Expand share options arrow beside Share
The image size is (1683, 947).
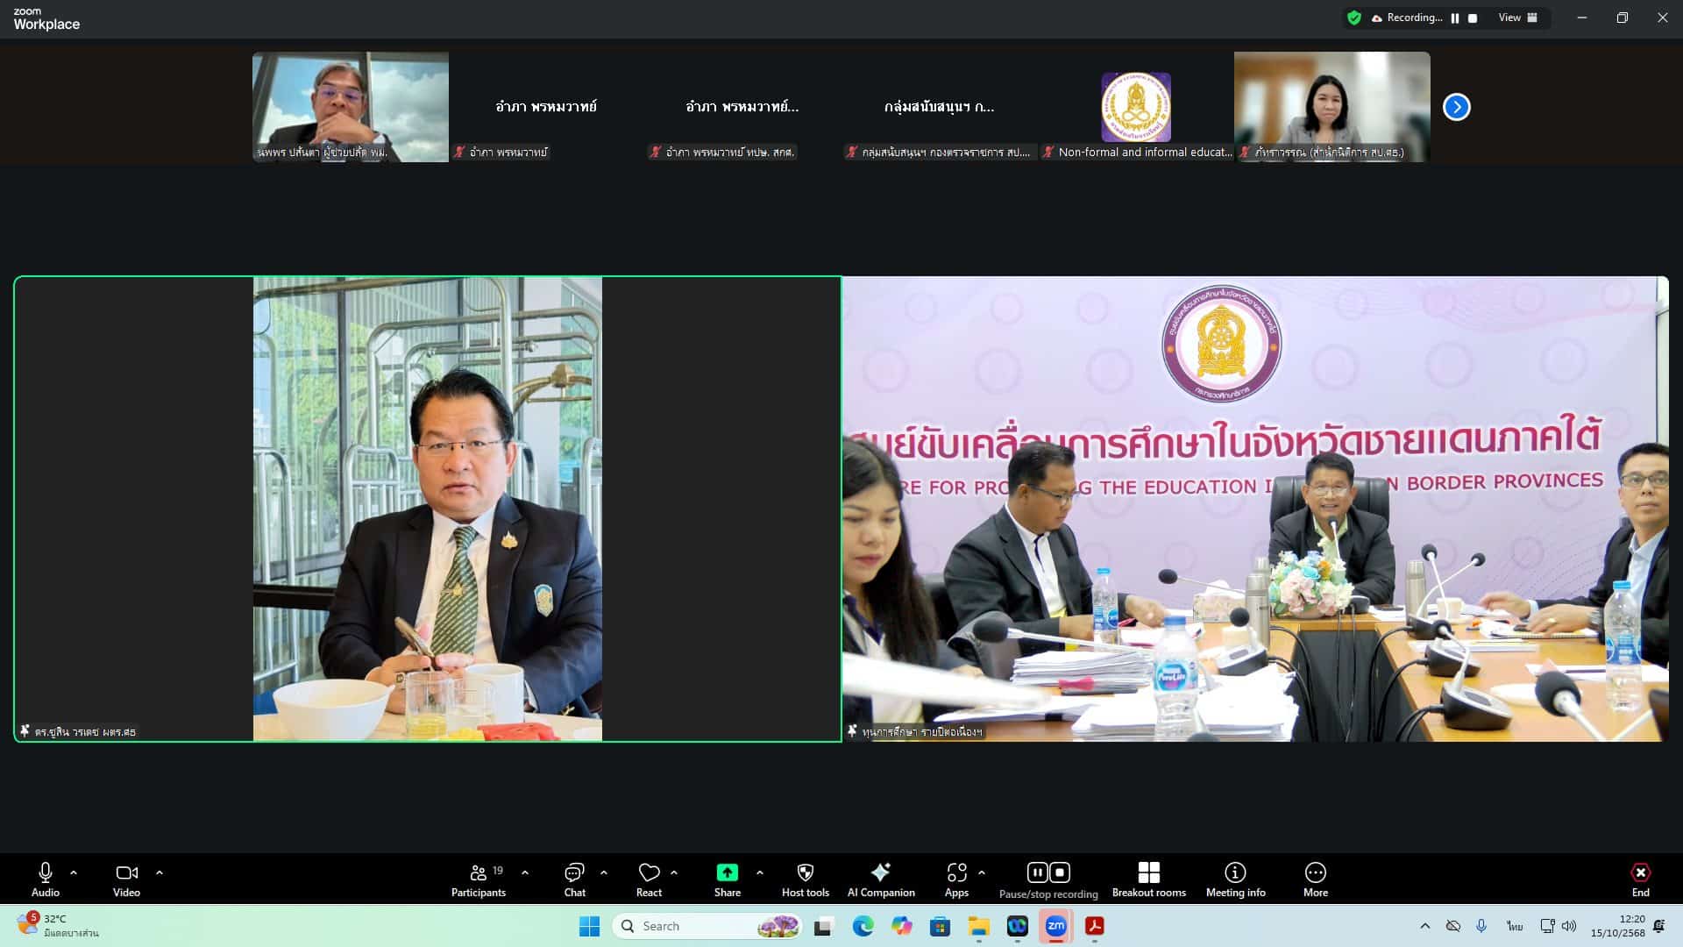760,872
